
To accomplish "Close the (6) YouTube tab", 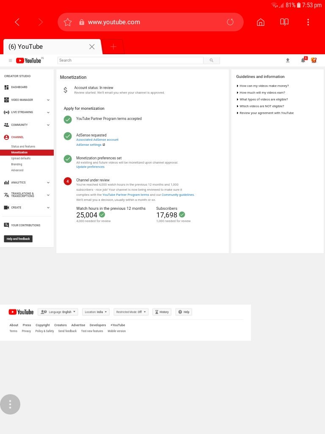I will pyautogui.click(x=92, y=47).
